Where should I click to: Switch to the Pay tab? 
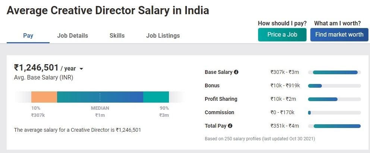click(x=28, y=36)
